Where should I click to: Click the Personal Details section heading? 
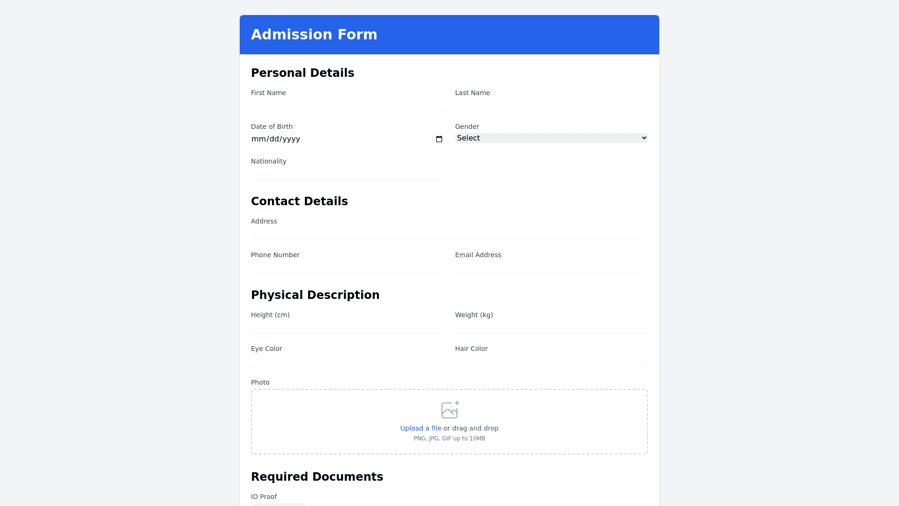click(302, 73)
